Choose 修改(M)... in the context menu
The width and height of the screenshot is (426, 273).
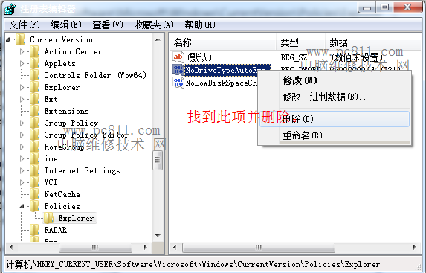pyautogui.click(x=334, y=80)
